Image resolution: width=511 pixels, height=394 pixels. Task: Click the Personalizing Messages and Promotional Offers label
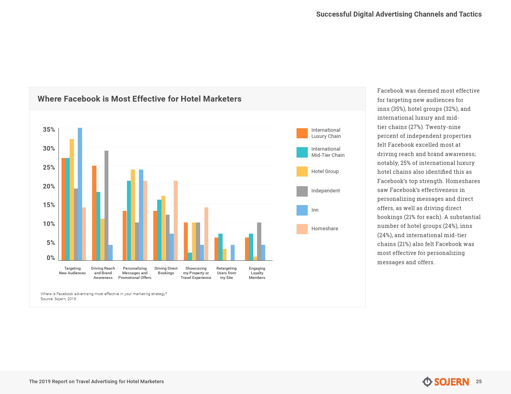[x=135, y=273]
